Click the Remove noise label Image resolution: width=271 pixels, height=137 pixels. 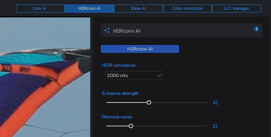[117, 117]
